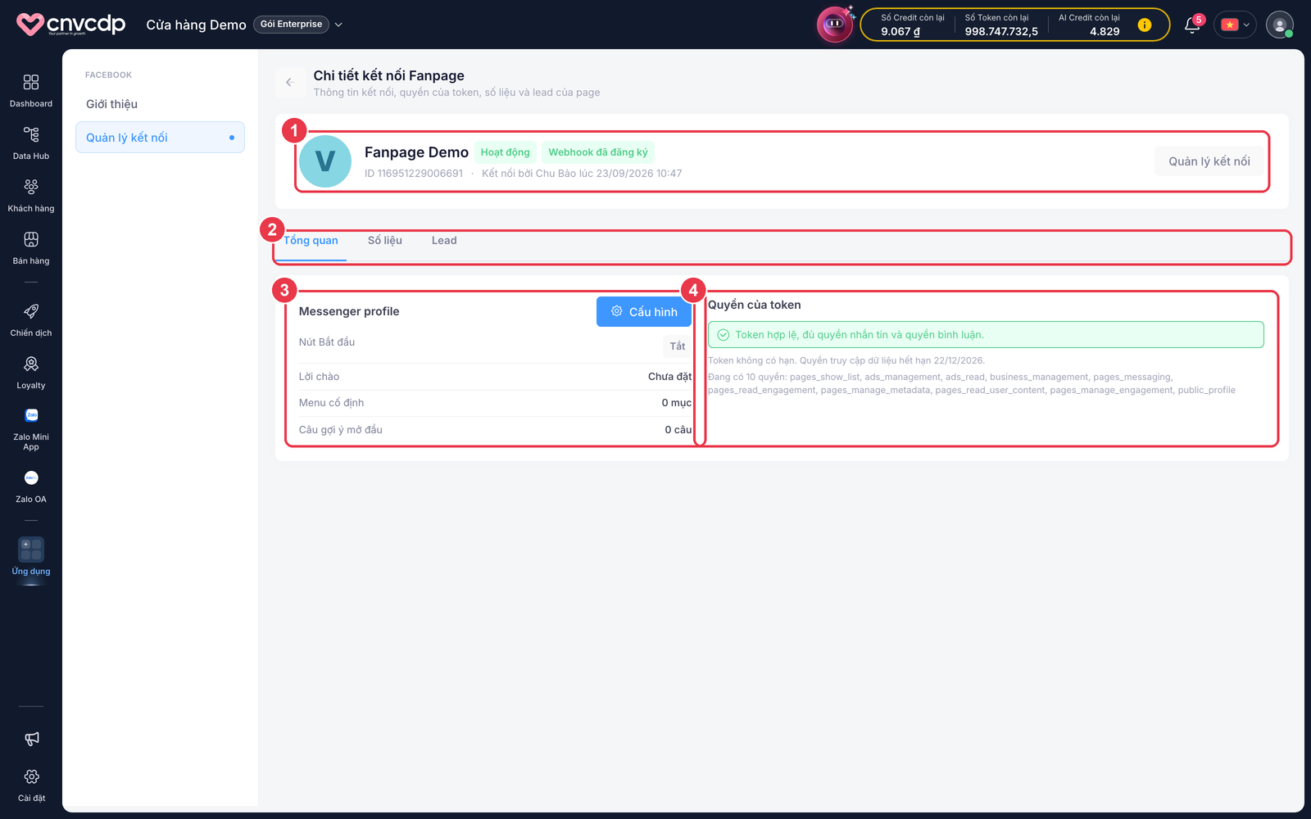Image resolution: width=1311 pixels, height=819 pixels.
Task: Click the Hoạt động status tag
Action: click(x=505, y=152)
